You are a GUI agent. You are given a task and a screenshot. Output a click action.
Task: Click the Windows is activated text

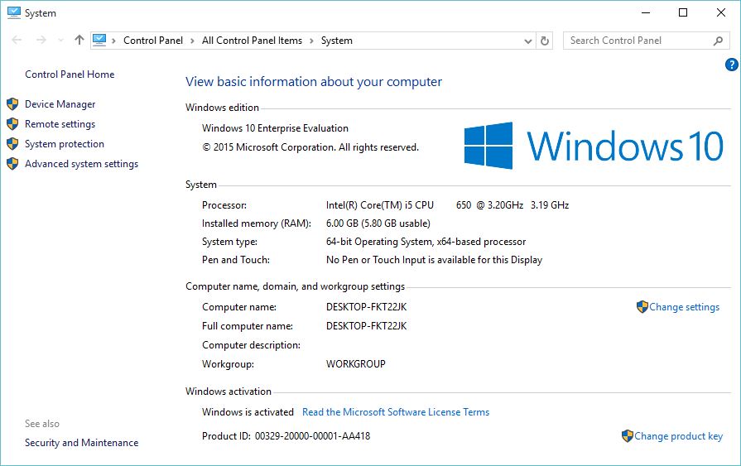coord(248,412)
